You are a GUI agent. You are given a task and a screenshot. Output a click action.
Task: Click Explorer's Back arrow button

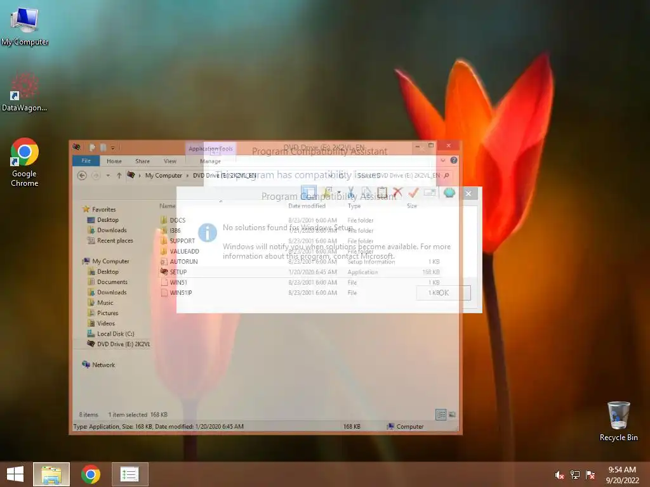pos(82,176)
